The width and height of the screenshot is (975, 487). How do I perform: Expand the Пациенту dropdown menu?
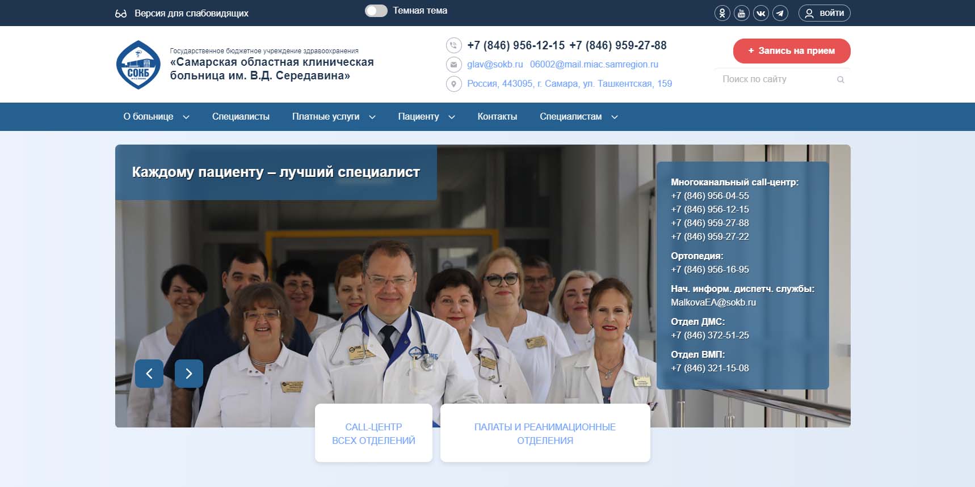[426, 117]
